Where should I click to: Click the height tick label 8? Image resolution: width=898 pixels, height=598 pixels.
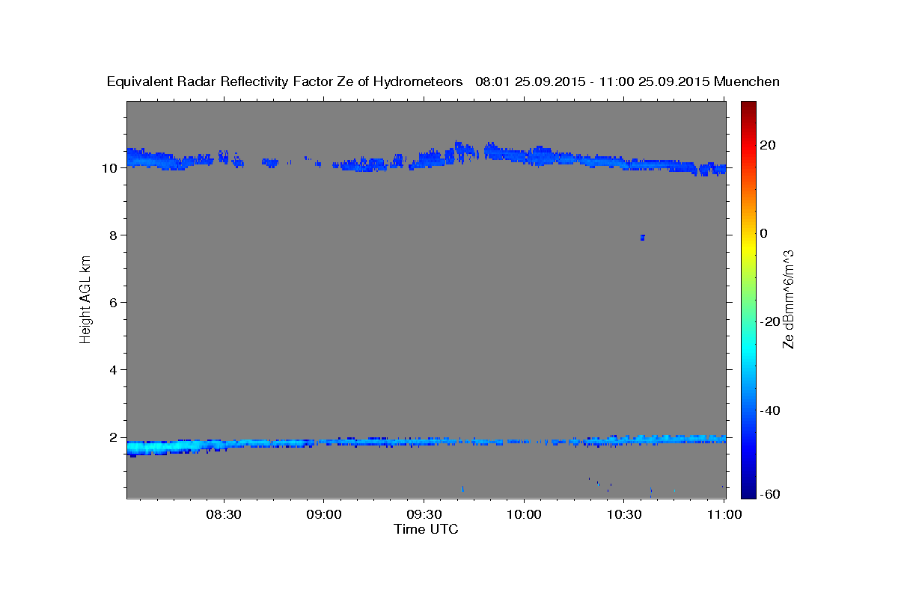click(x=114, y=235)
